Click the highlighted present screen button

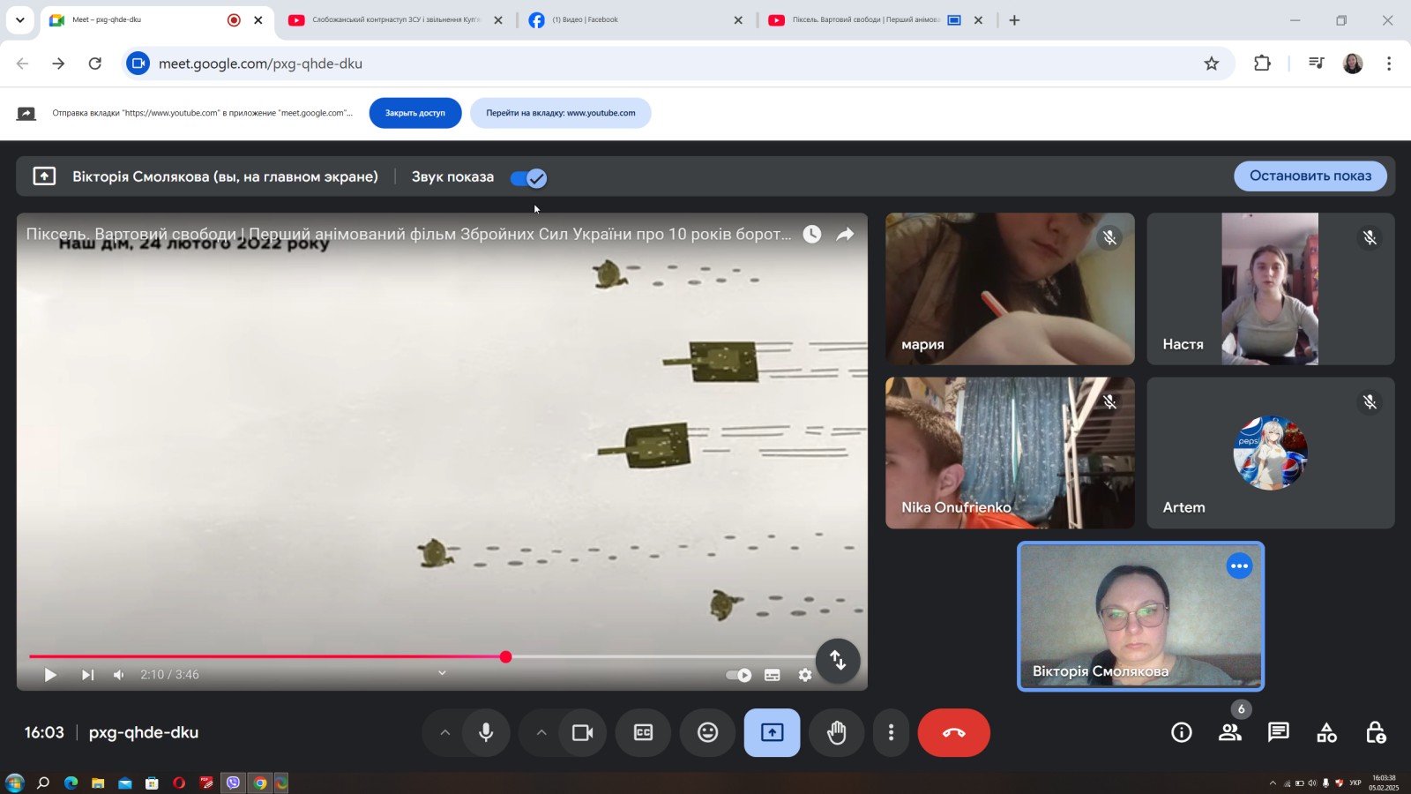(x=773, y=732)
